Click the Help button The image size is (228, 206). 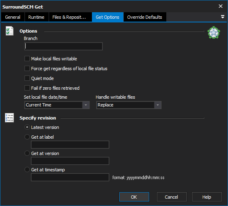(207, 197)
